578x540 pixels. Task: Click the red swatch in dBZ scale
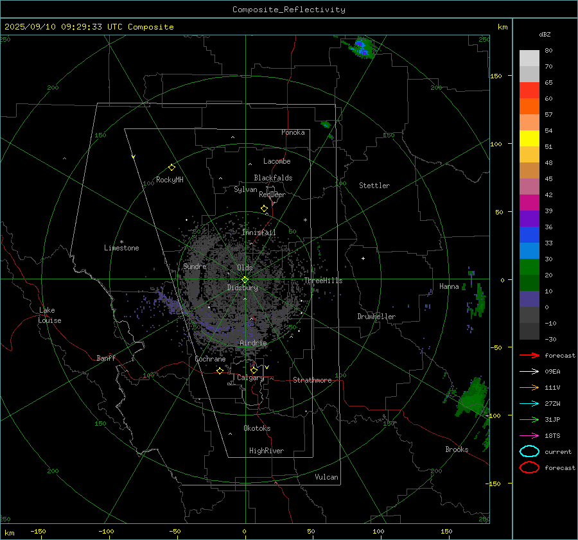[x=529, y=91]
